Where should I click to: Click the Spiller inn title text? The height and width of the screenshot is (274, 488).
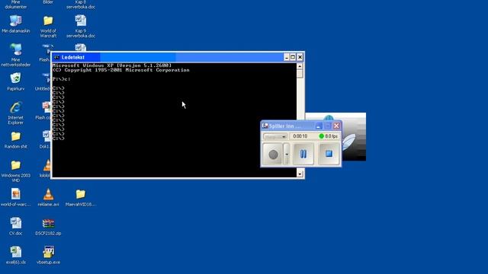coord(284,126)
